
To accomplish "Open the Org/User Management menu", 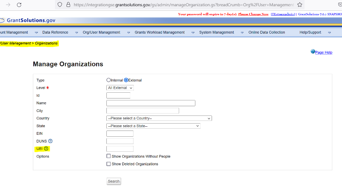I will 101,32.
